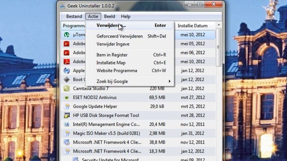Select Item in Register menu entry

point(130,55)
